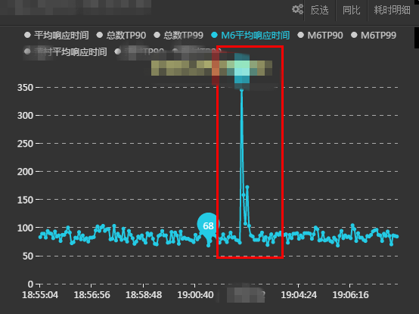Click the 200 y-axis label
This screenshot has height=314, width=419.
(25, 172)
